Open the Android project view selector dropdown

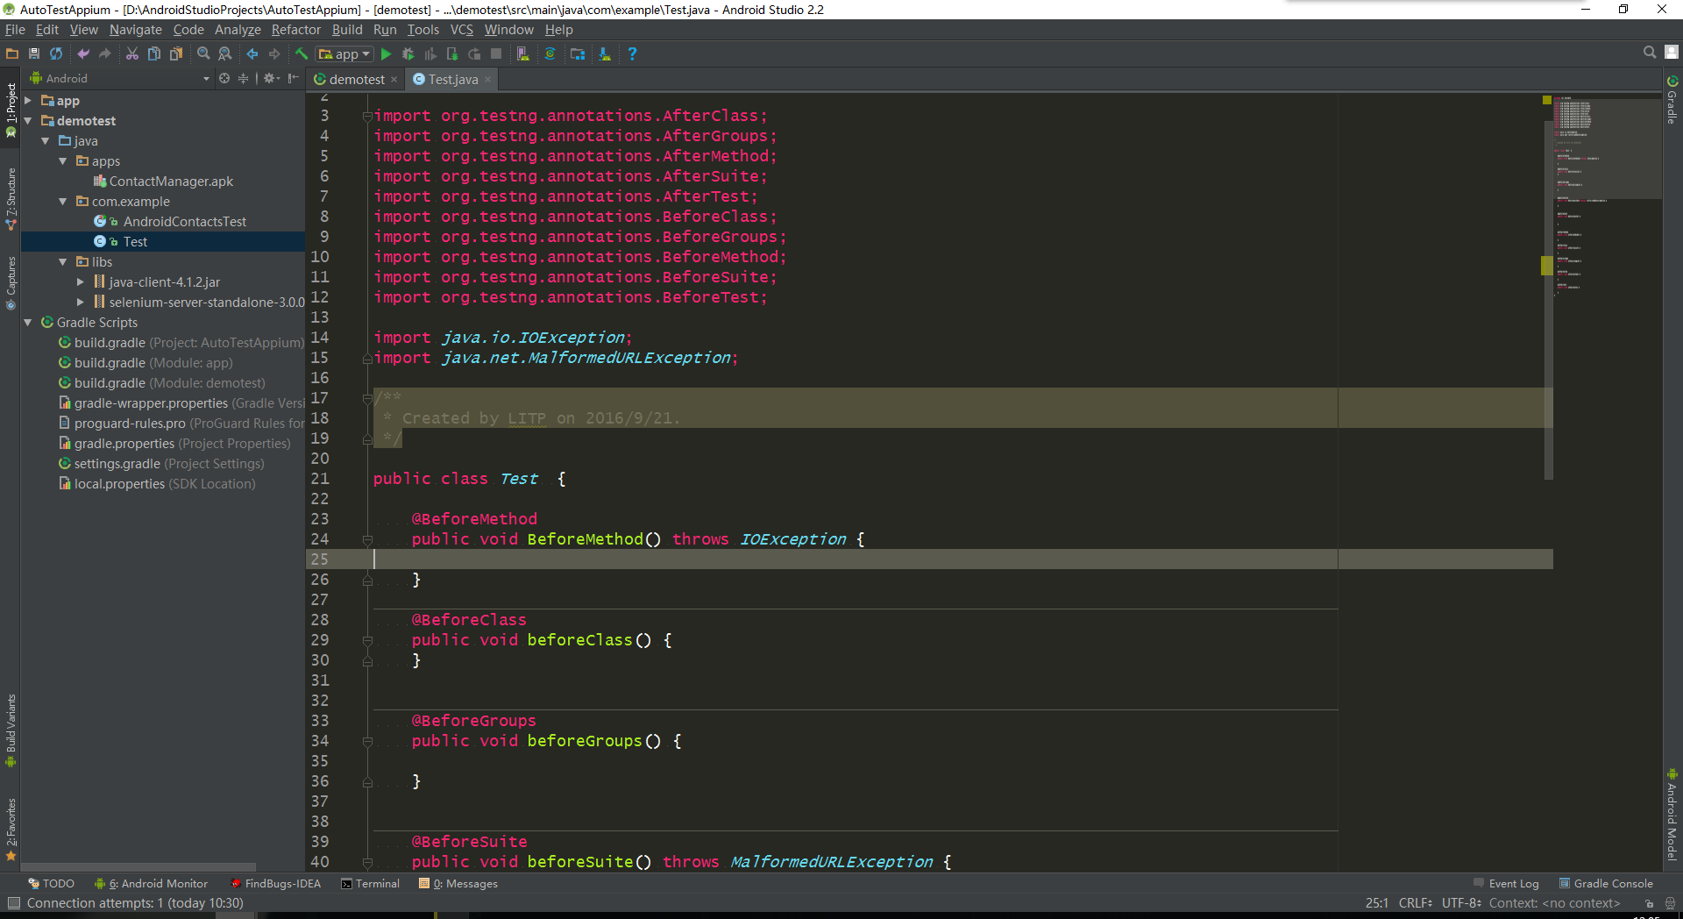pyautogui.click(x=121, y=78)
